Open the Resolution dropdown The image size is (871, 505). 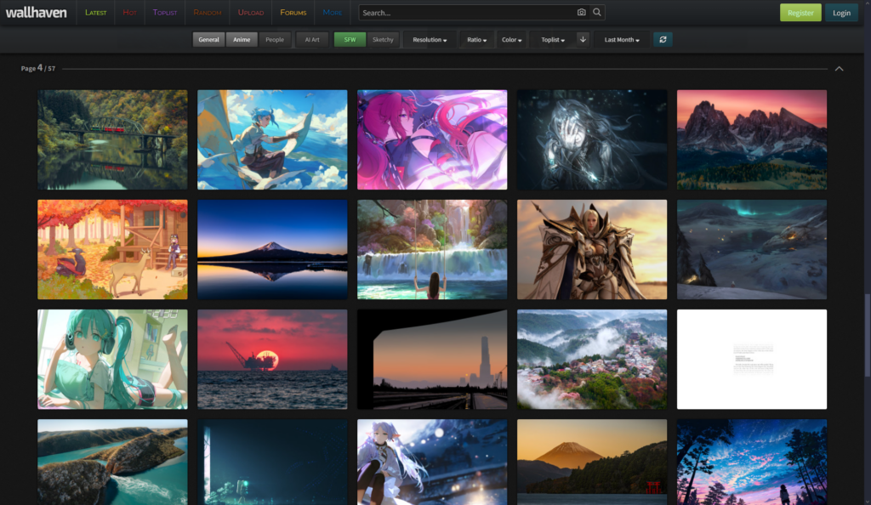pos(430,39)
